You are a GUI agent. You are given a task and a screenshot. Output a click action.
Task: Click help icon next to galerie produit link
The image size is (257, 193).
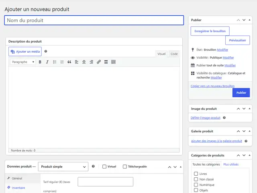246,141
